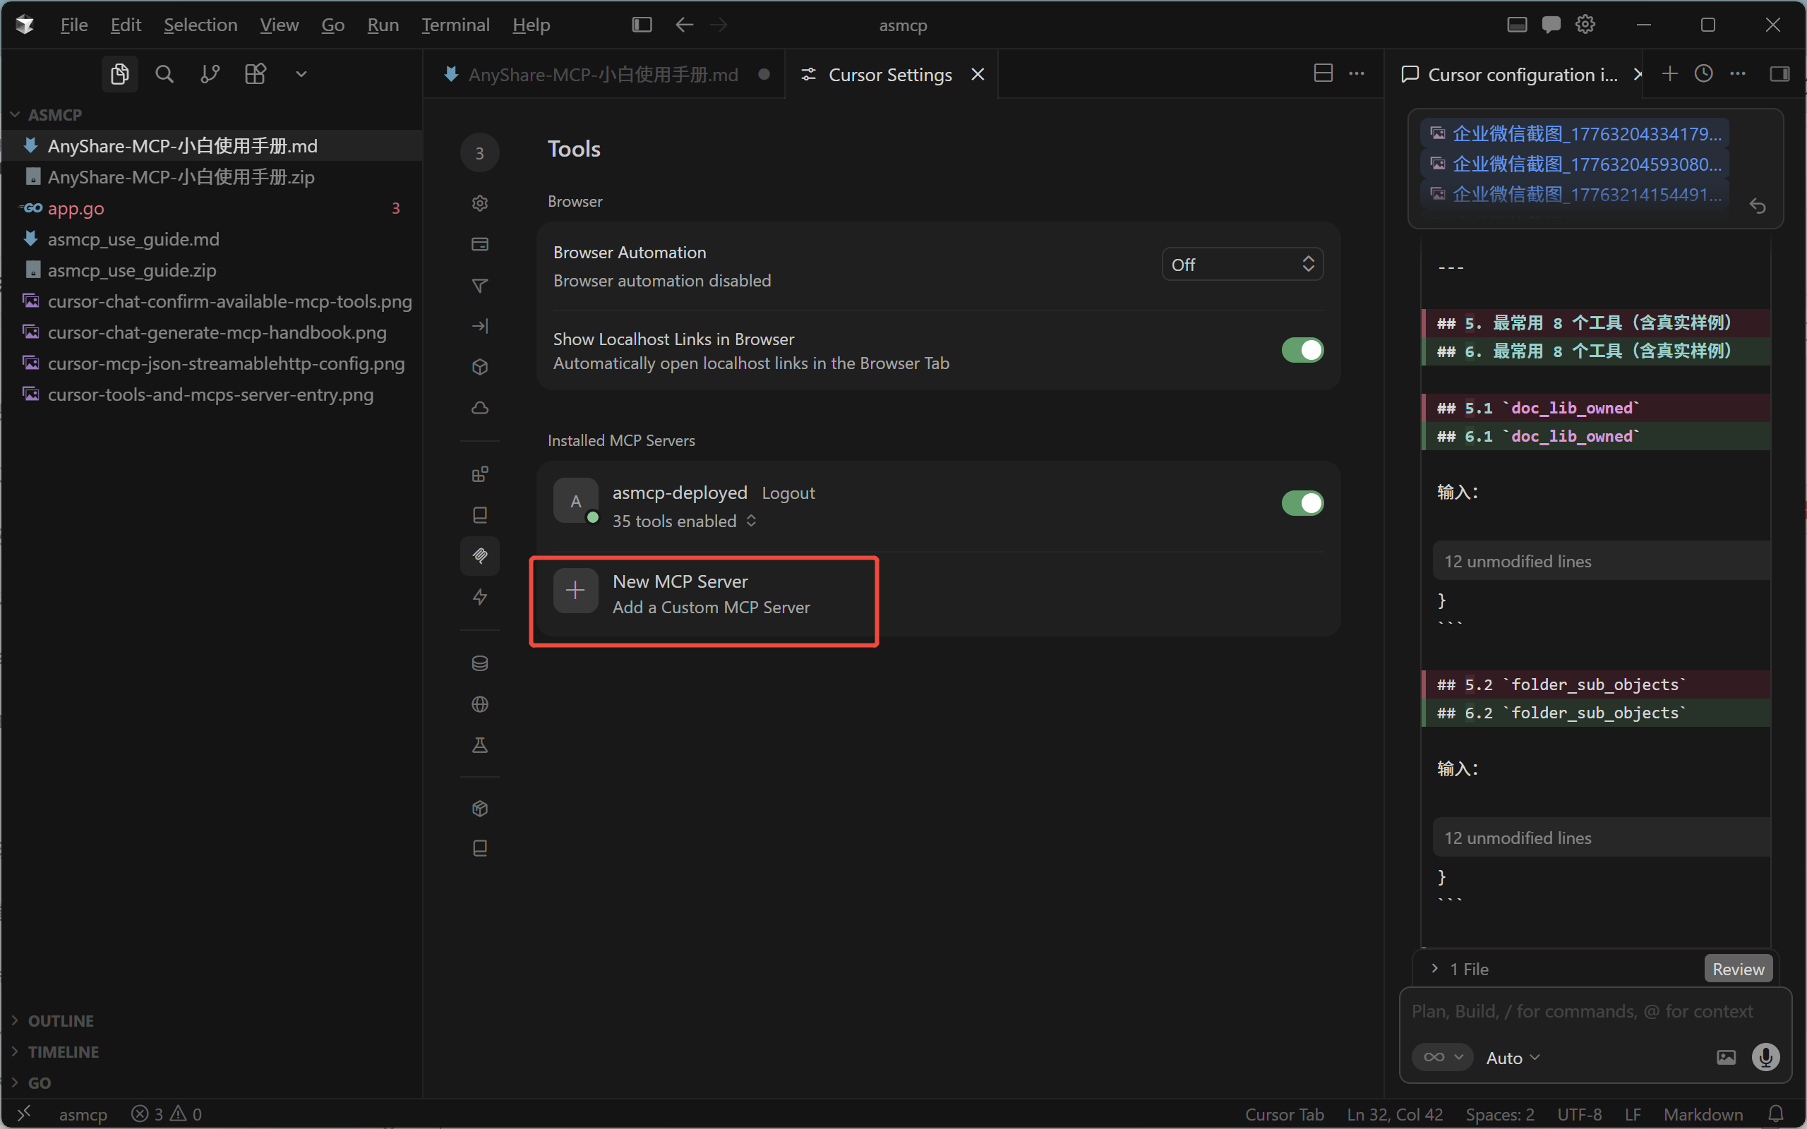1807x1129 pixels.
Task: Open the Help menu
Action: coord(531,25)
